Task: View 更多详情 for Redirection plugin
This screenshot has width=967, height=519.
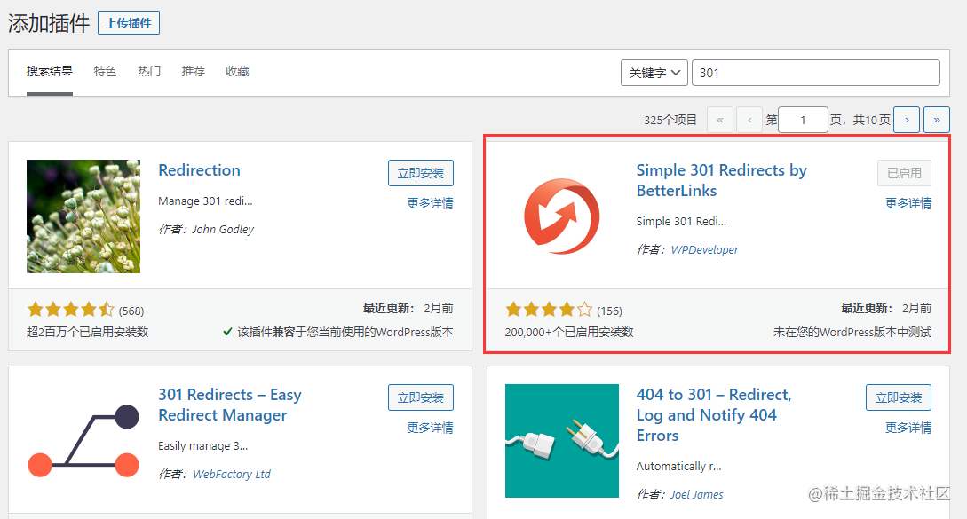Action: (430, 203)
